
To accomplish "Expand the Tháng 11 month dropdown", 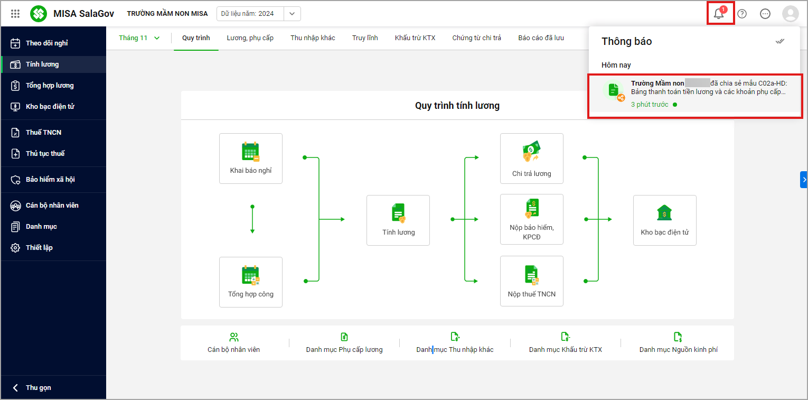I will point(139,38).
